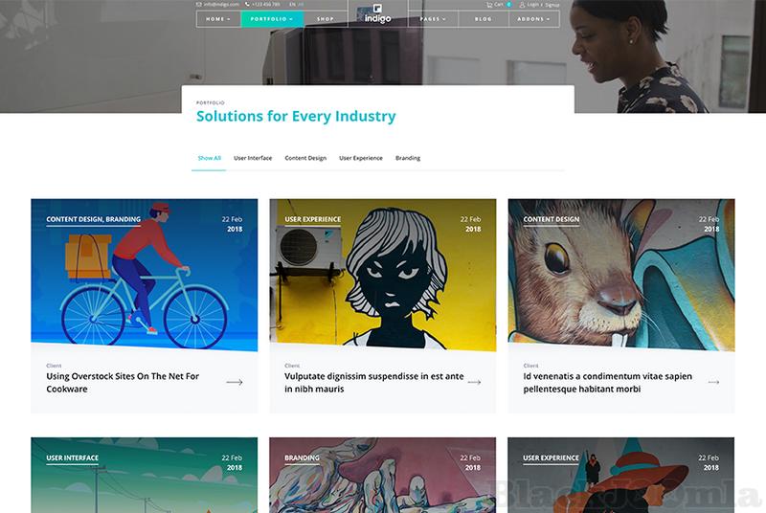
Task: Open the shopping cart icon
Action: pos(489,5)
